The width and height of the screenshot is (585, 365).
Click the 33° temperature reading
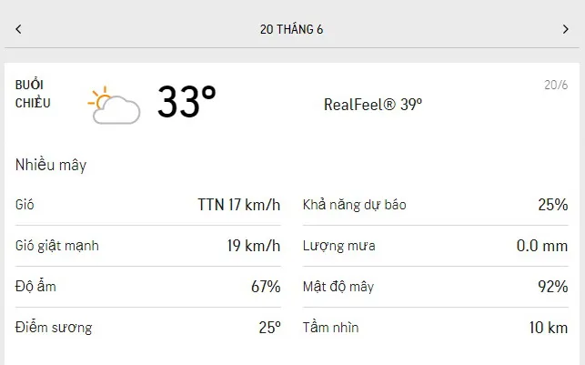[x=187, y=102]
